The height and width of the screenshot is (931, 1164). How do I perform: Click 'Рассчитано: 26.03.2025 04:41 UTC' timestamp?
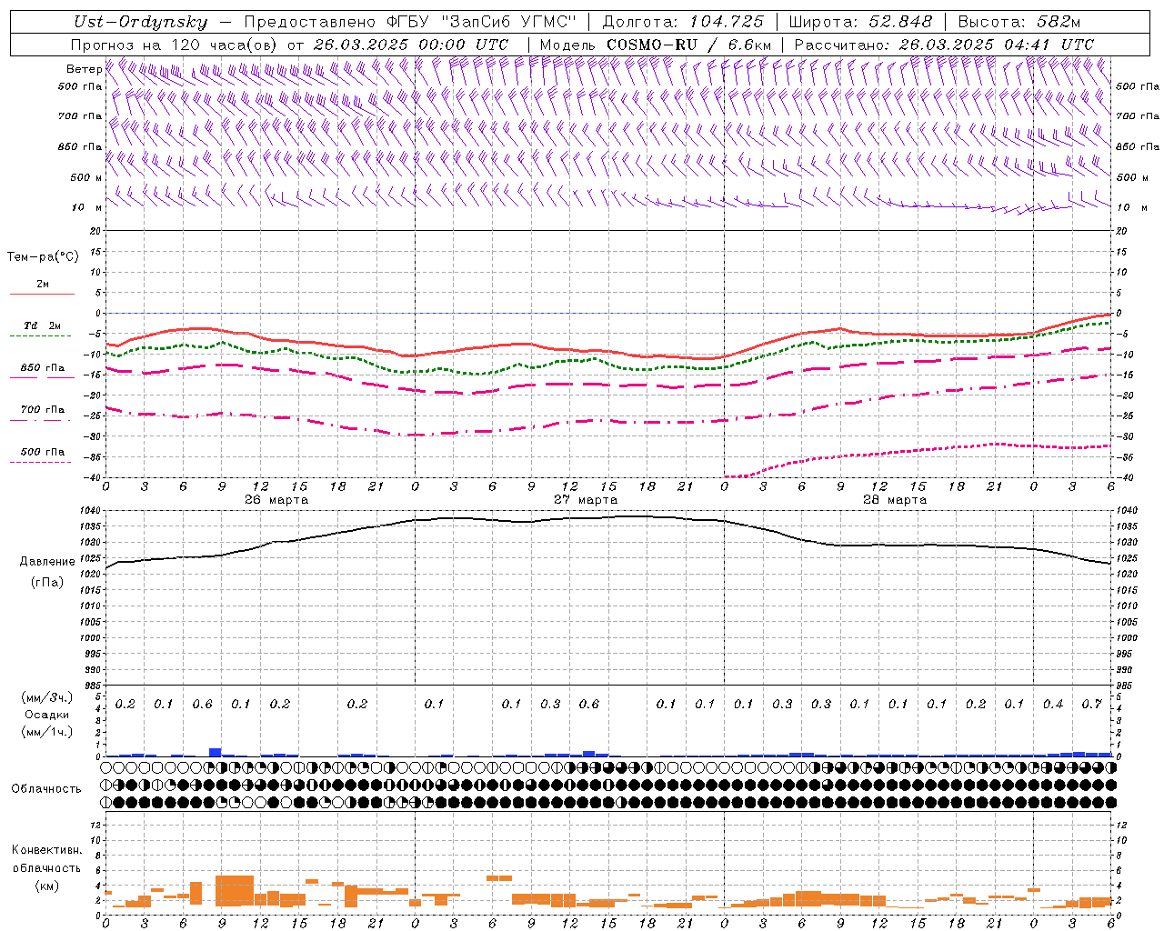pos(944,45)
